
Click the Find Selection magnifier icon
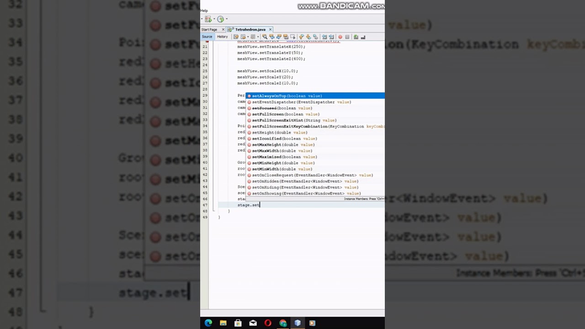(x=265, y=37)
